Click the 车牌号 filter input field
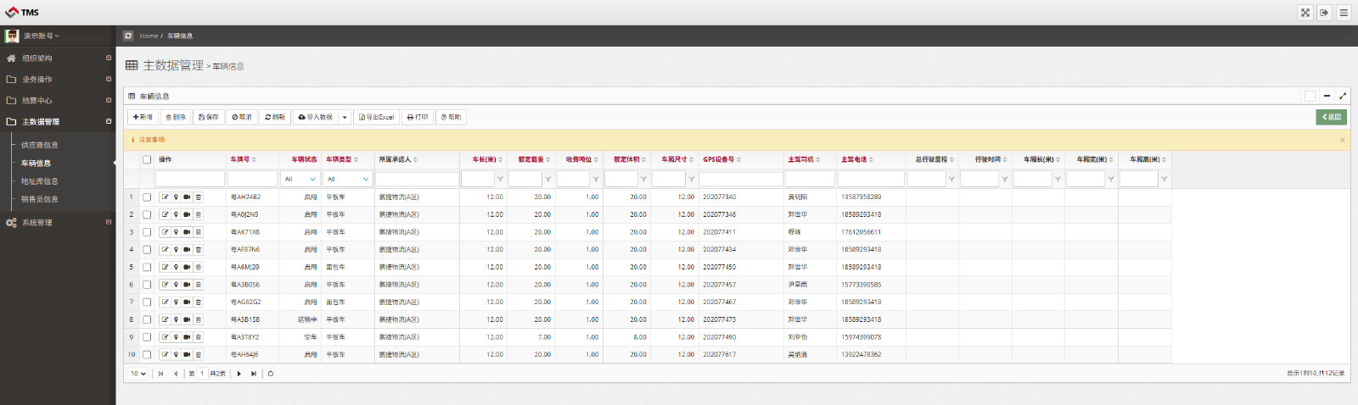This screenshot has height=405, width=1358. coord(252,179)
